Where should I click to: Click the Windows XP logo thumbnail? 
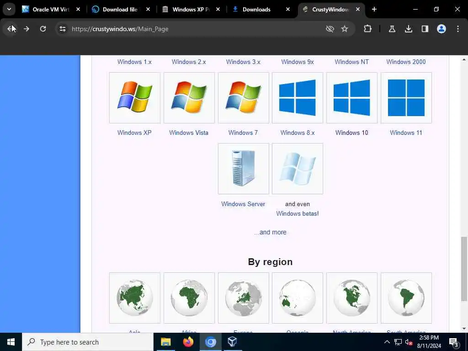(x=135, y=98)
